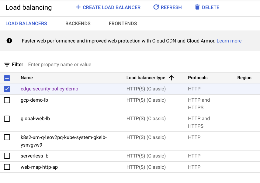Screen dimensions: 260x183
Task: Switch to the Backends tab
Action: point(78,24)
